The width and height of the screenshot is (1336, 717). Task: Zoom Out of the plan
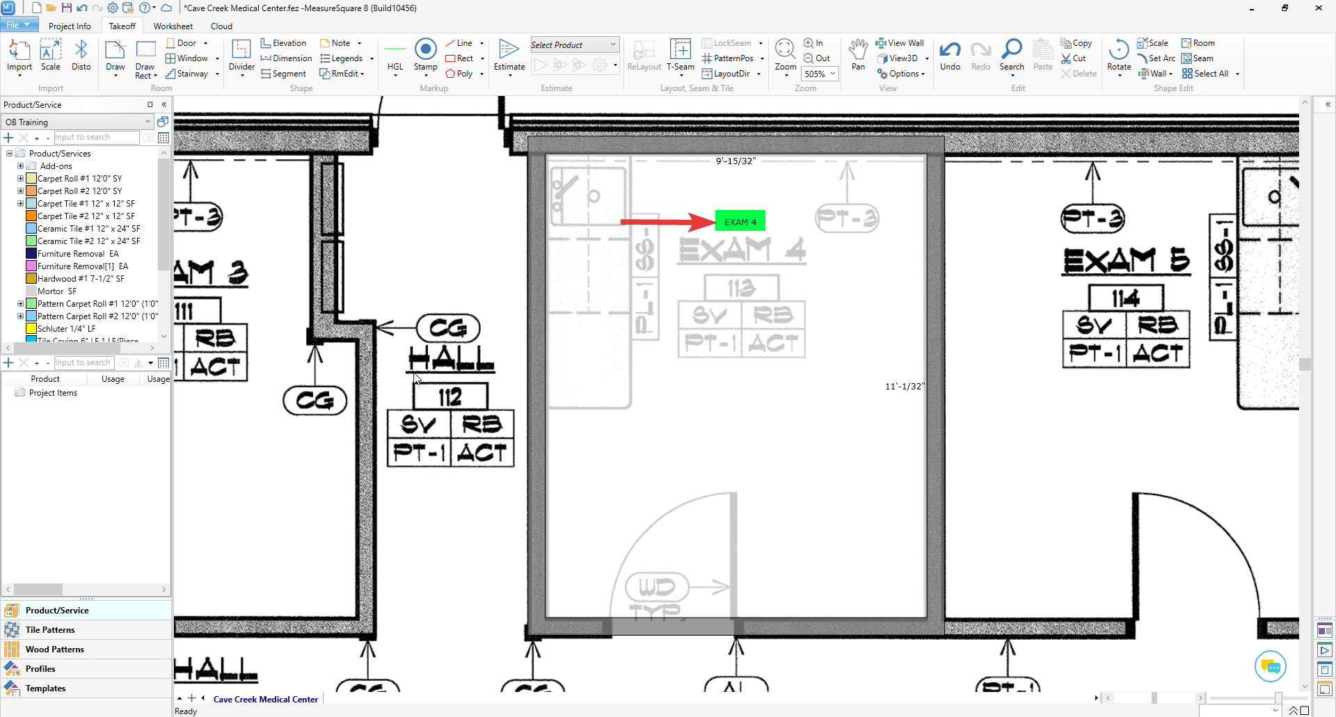point(817,58)
